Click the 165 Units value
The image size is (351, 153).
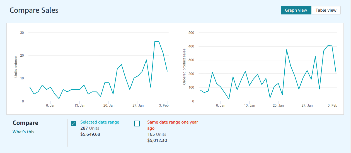156,134
